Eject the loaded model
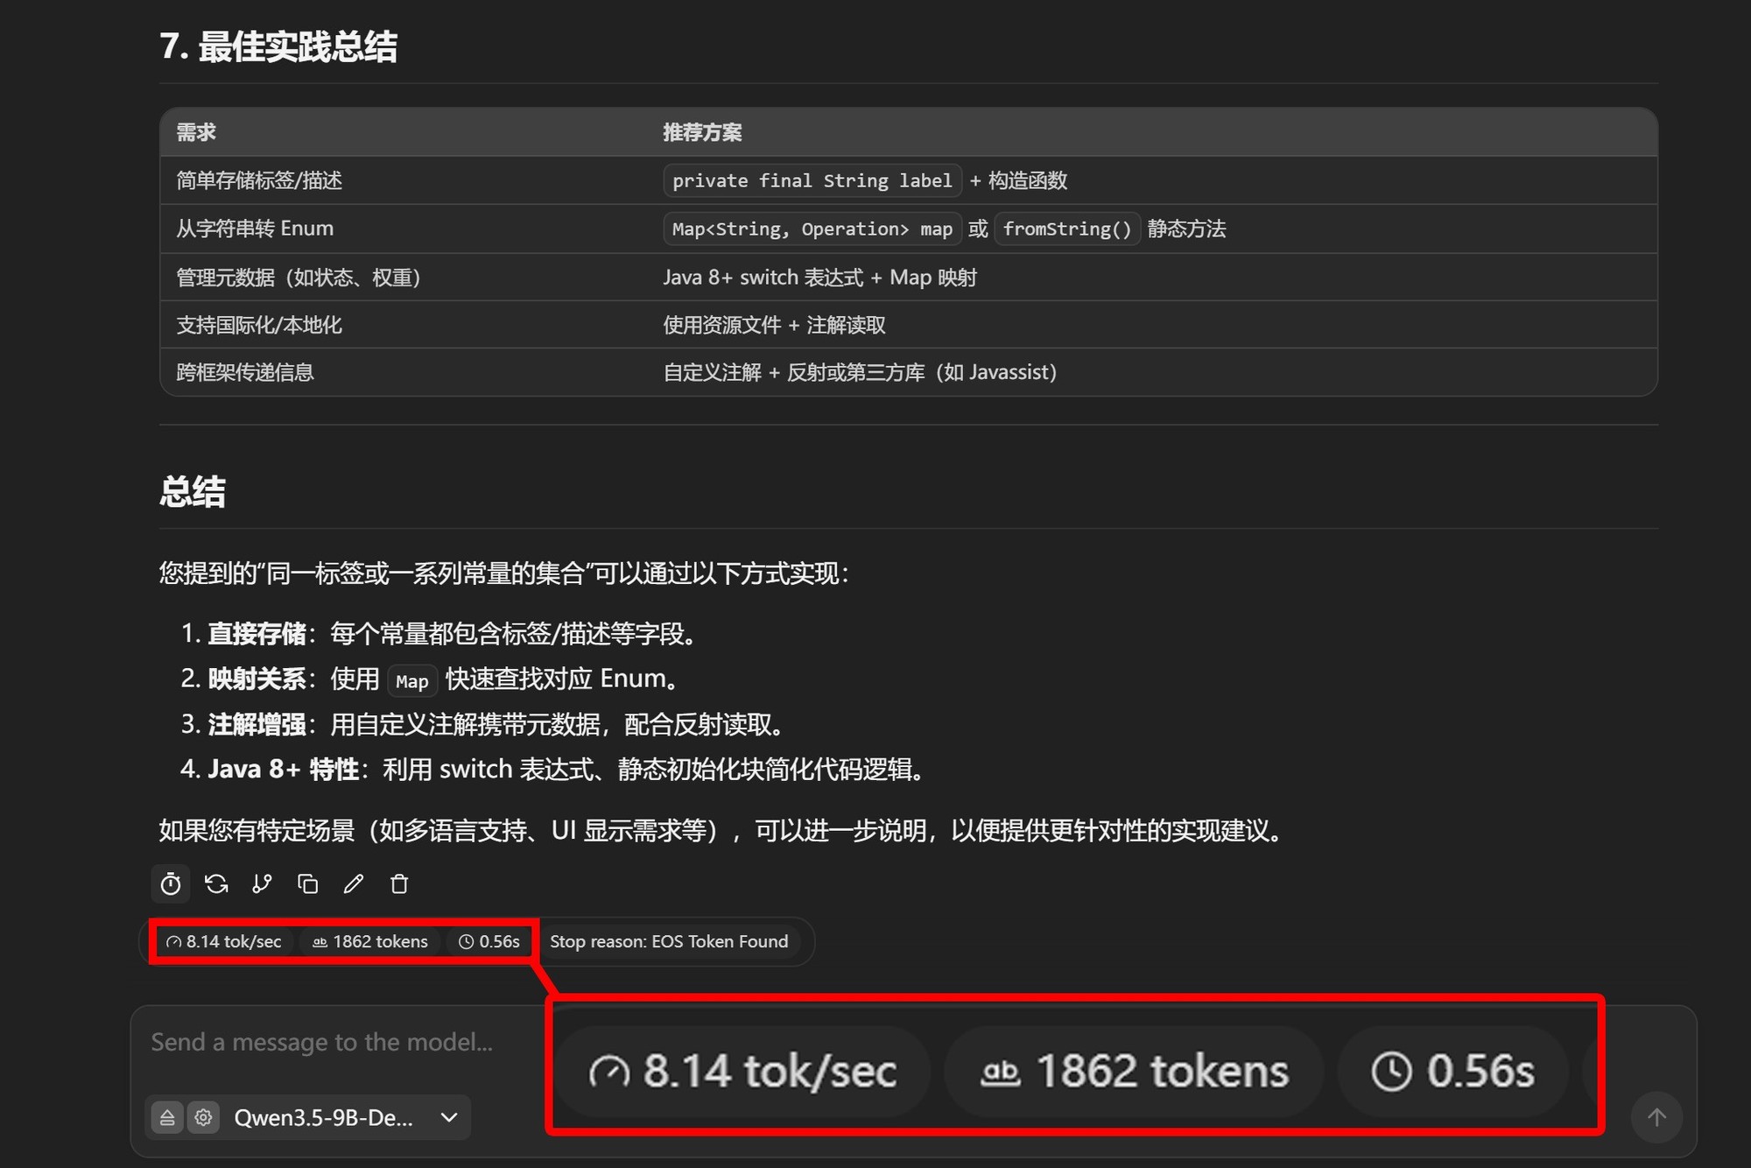The width and height of the screenshot is (1751, 1168). pos(167,1118)
